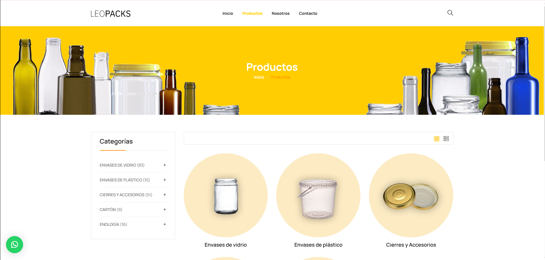
Task: Go to Inicio menu item
Action: 228,13
